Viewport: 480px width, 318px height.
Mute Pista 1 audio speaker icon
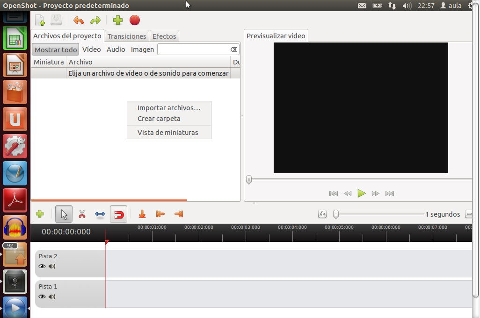point(52,297)
